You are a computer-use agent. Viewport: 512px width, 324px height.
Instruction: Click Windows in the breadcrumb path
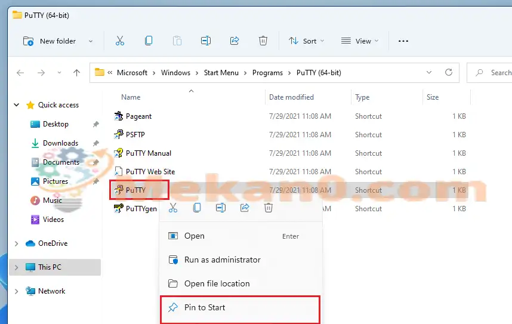[175, 73]
